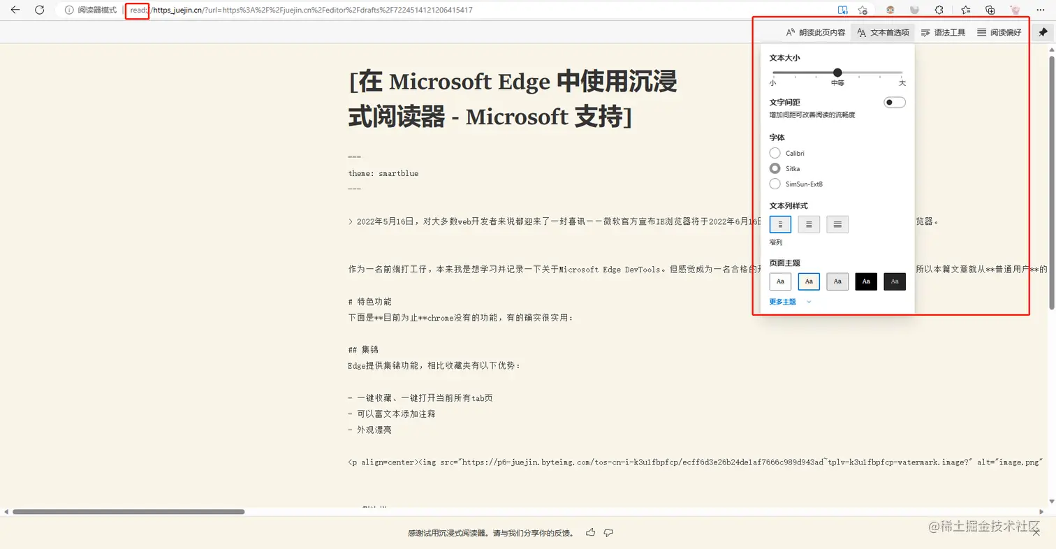
Task: Open the browser extensions puzzle icon
Action: pyautogui.click(x=939, y=10)
